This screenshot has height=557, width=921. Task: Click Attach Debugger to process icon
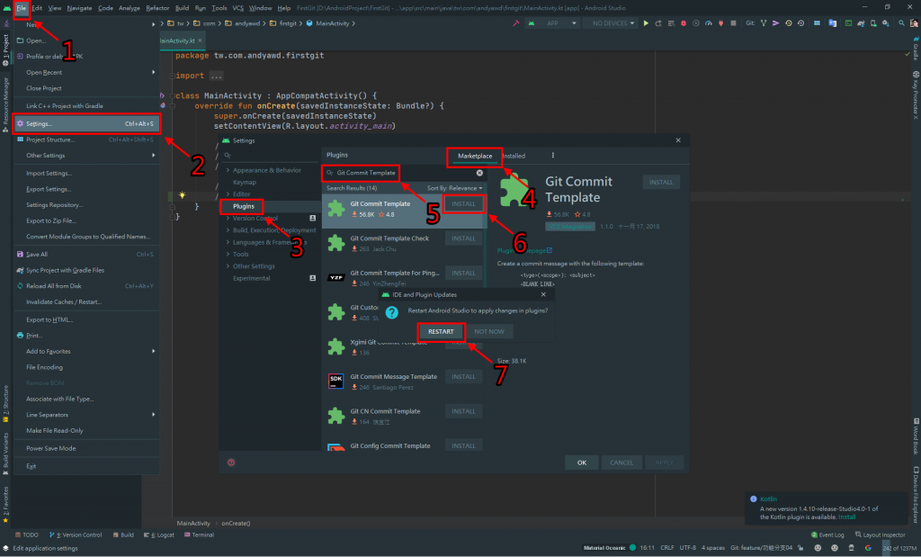720,23
